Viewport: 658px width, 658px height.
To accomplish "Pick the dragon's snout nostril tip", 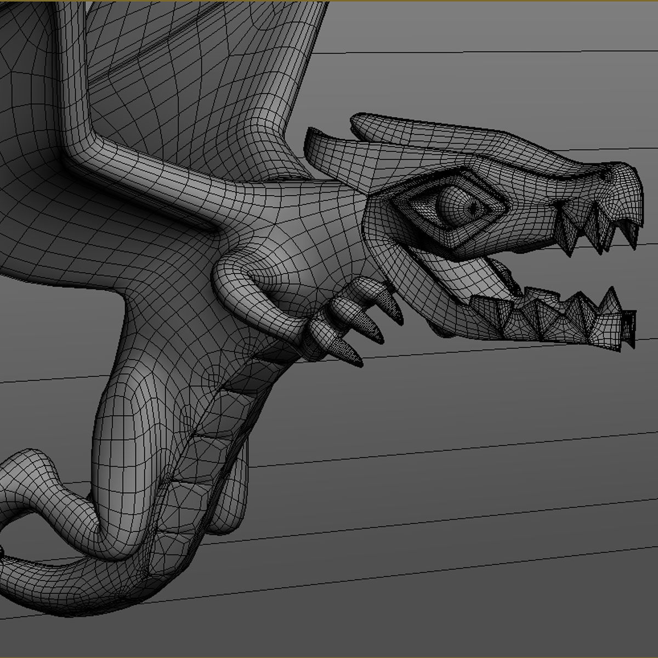I will pyautogui.click(x=607, y=175).
